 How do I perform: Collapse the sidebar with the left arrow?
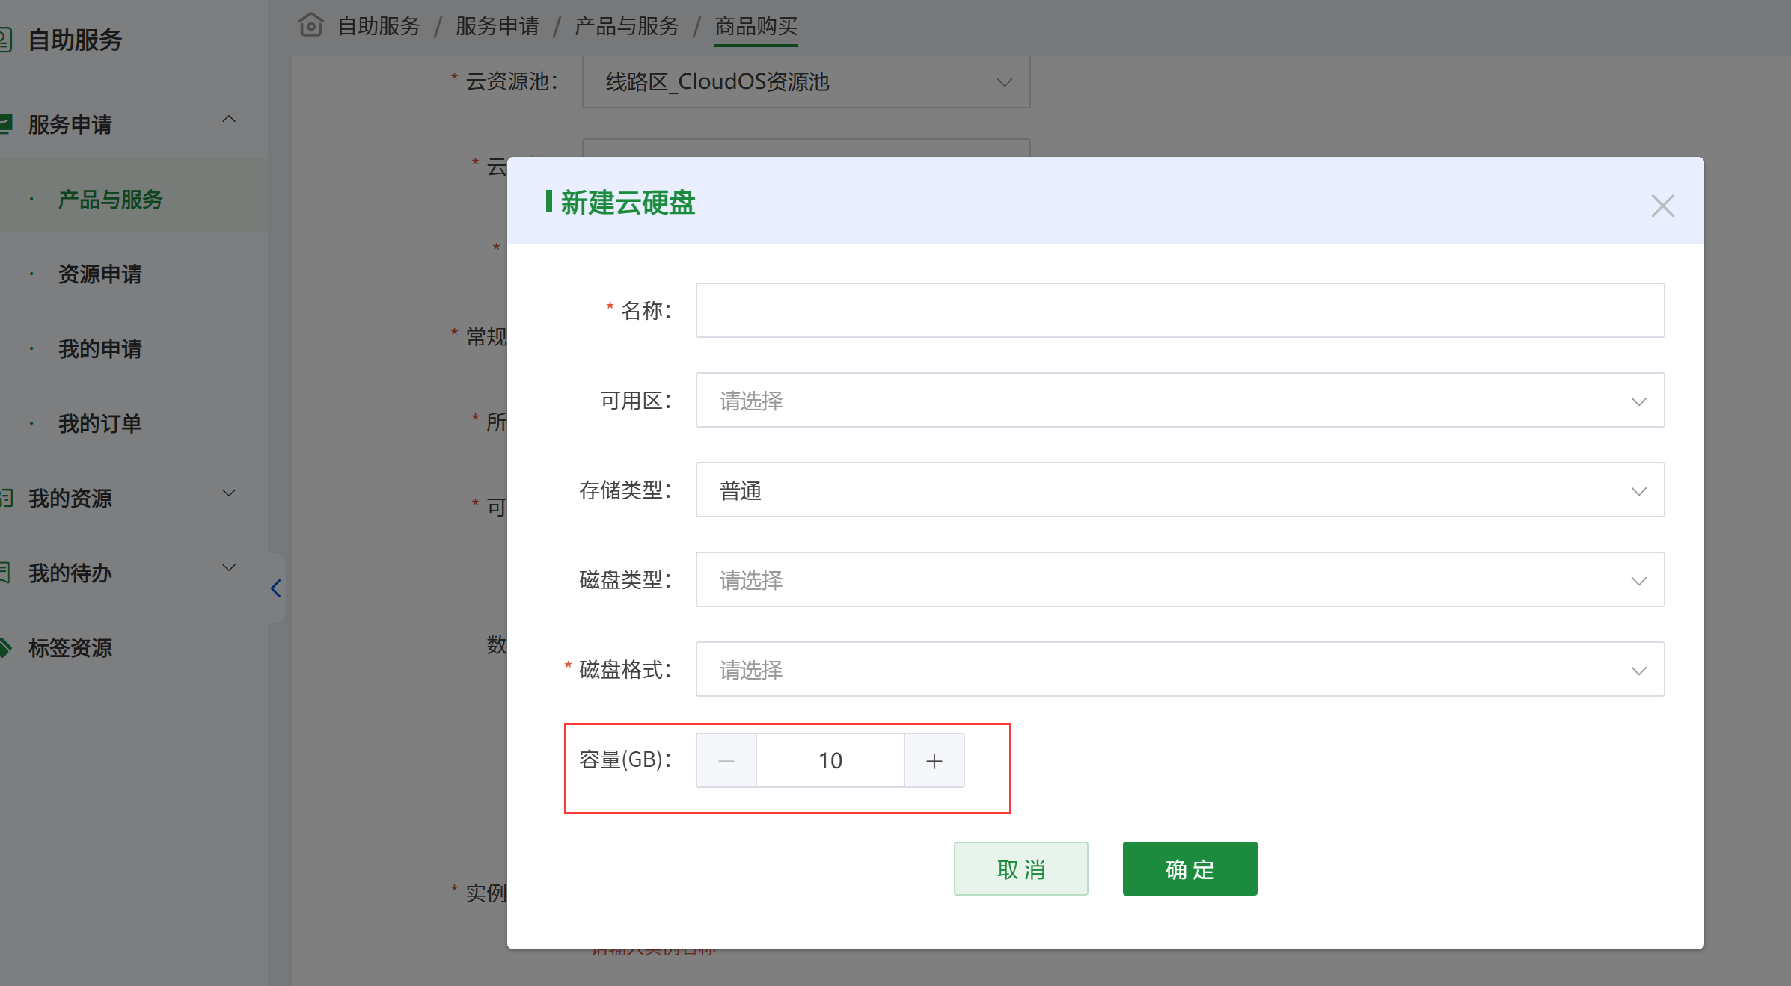pos(276,588)
